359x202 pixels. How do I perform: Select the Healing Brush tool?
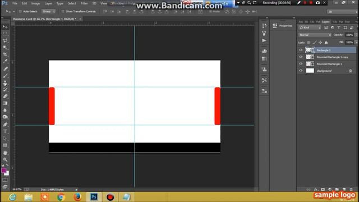pyautogui.click(x=5, y=68)
